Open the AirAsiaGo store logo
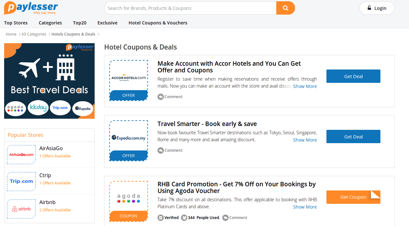Image resolution: width=409 pixels, height=226 pixels. 21,155
